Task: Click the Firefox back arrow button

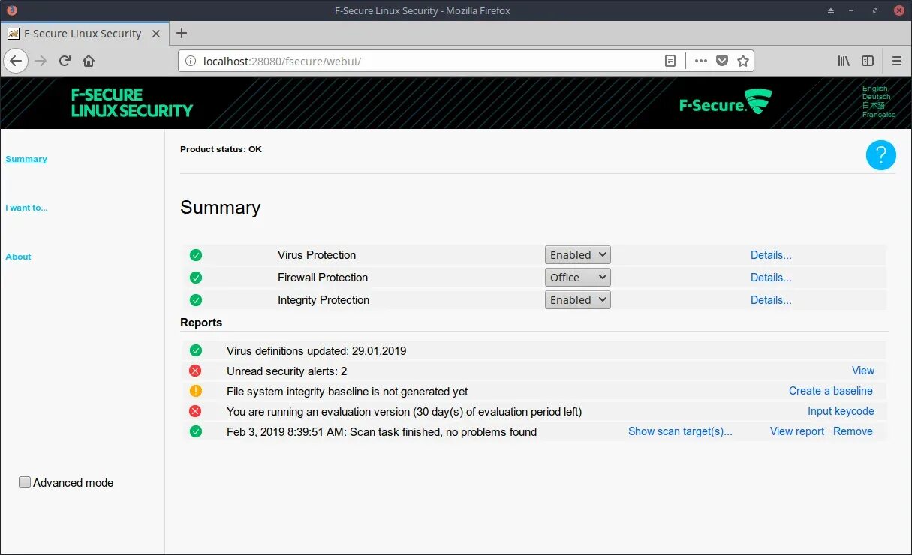Action: click(x=16, y=61)
